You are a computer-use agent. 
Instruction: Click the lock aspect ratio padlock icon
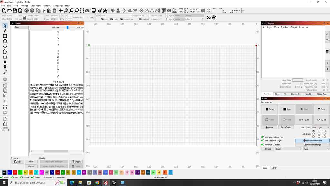pyautogui.click(x=24, y=17)
